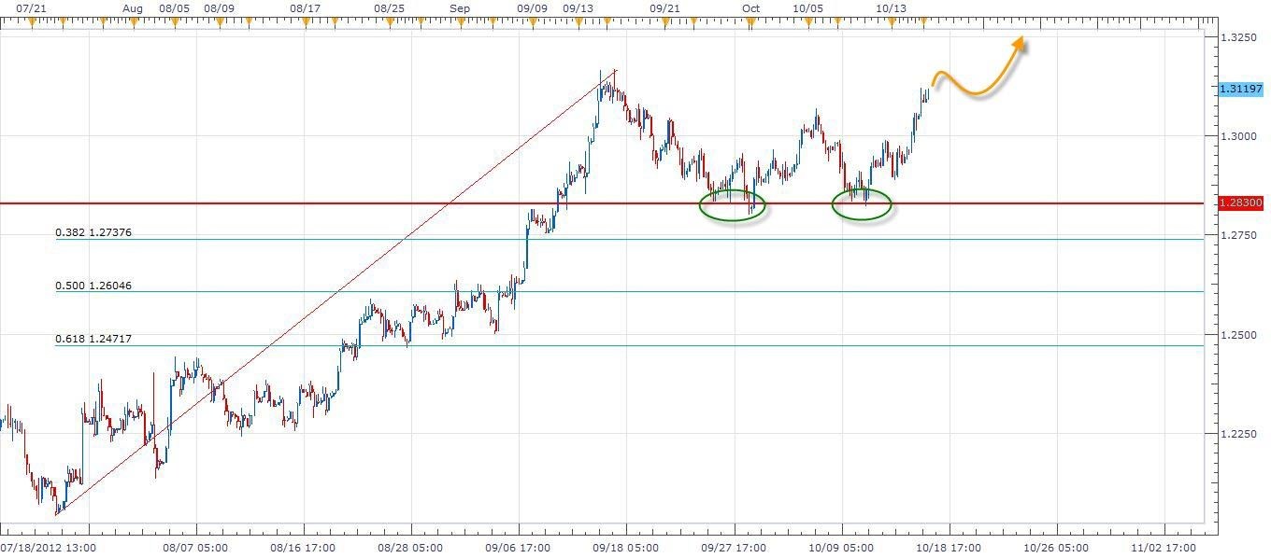Click the 1.2250 price axis label
The width and height of the screenshot is (1271, 558).
click(x=1237, y=433)
